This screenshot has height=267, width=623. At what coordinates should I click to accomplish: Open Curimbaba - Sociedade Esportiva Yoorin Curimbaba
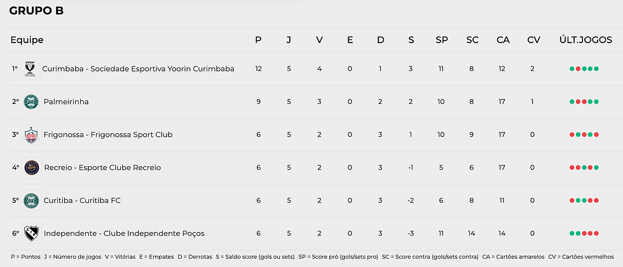tap(138, 68)
